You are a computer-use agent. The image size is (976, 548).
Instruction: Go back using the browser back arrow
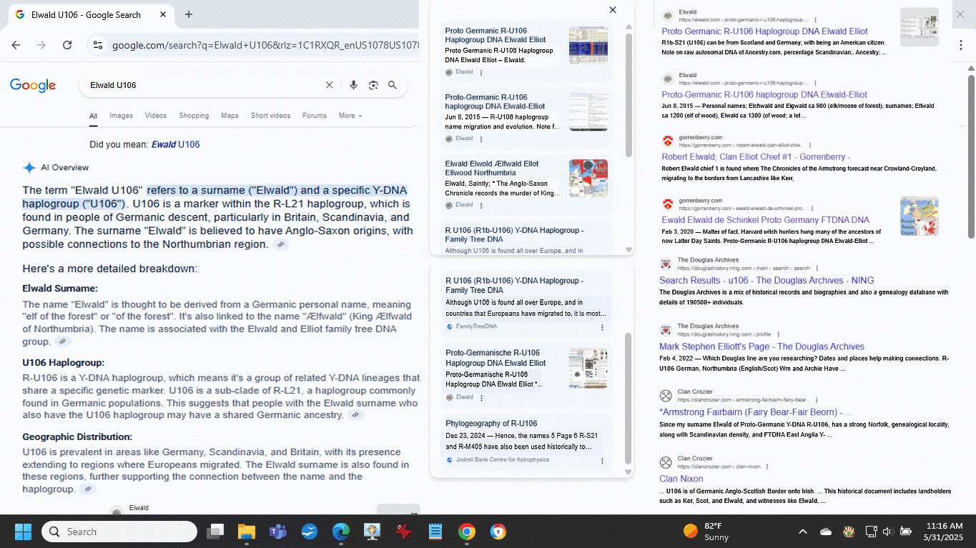coord(16,45)
